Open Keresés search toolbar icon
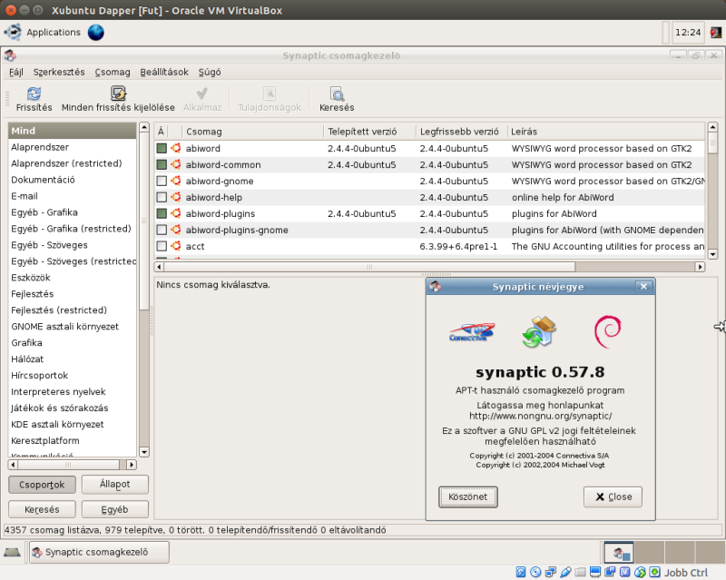This screenshot has height=580, width=726. click(x=337, y=94)
